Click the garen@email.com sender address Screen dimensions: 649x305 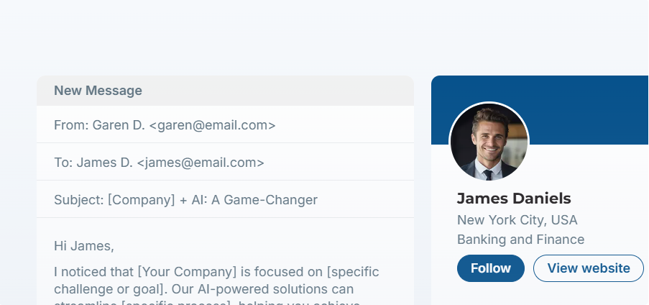(212, 125)
